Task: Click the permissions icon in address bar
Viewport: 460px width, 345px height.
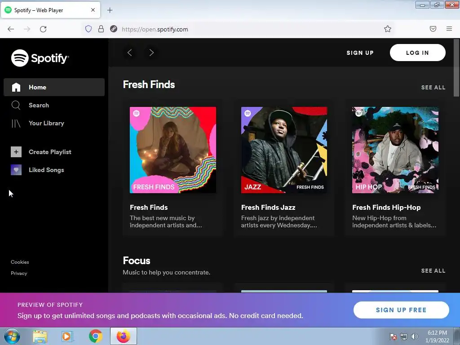Action: [114, 29]
